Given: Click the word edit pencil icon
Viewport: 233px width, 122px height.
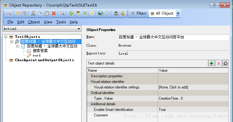Looking at the screenshot, I should click(29, 56).
